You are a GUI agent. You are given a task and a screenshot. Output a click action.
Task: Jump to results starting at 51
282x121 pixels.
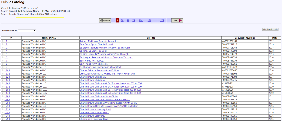point(128,21)
